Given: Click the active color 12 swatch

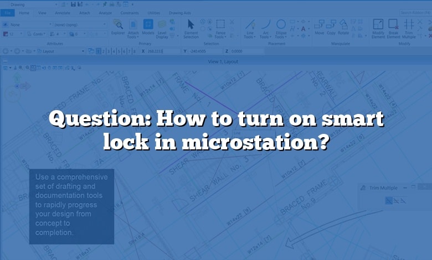Looking at the screenshot, I should click(x=5, y=34).
